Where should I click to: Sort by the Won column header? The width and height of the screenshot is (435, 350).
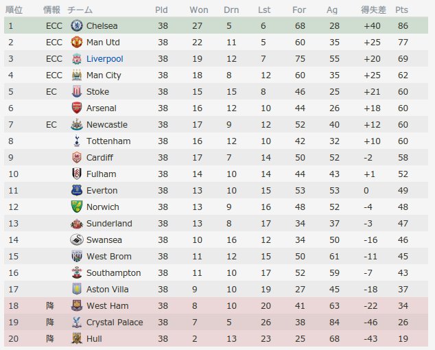[199, 10]
